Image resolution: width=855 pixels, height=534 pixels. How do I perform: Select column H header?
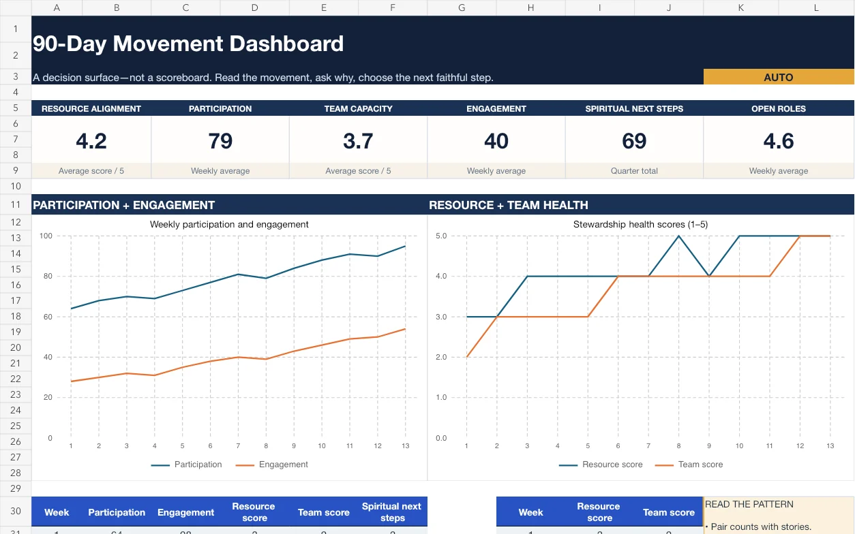(531, 7)
